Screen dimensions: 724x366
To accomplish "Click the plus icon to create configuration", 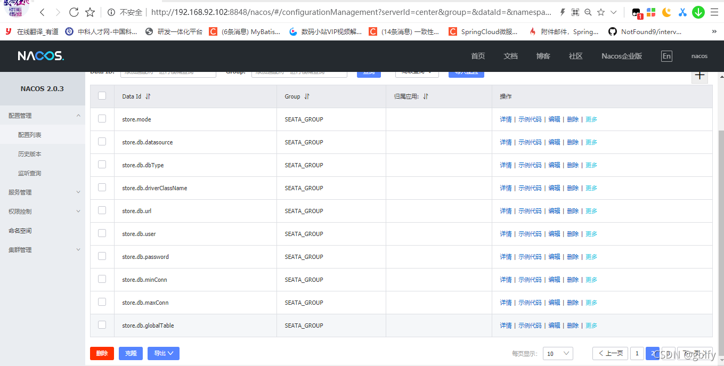I will [700, 76].
